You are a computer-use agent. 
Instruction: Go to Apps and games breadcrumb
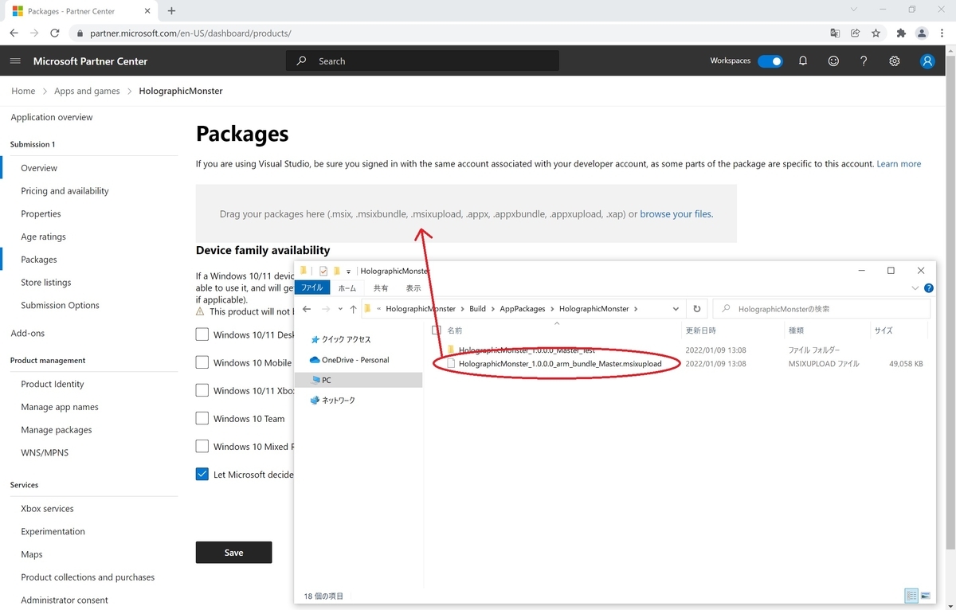click(x=87, y=92)
